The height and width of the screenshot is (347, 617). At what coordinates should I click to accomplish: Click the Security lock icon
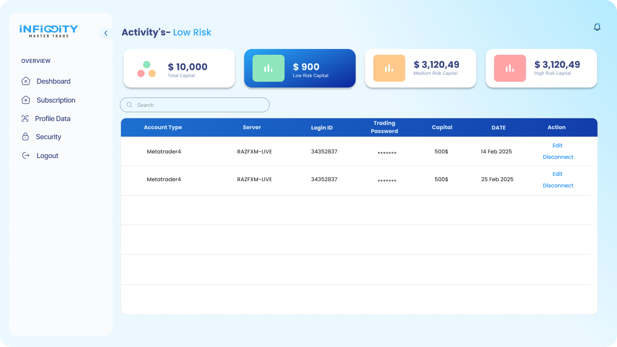pos(25,136)
